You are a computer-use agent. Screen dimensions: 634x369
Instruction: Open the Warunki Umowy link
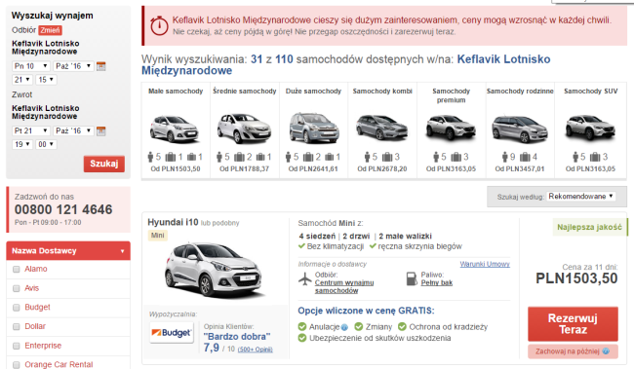pyautogui.click(x=485, y=264)
